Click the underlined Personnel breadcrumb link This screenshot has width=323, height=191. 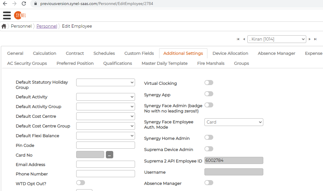(x=47, y=26)
